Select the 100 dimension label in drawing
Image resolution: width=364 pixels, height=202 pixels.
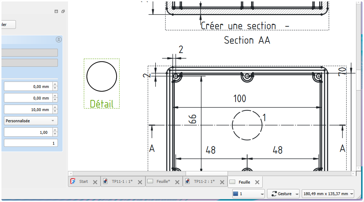(240, 98)
